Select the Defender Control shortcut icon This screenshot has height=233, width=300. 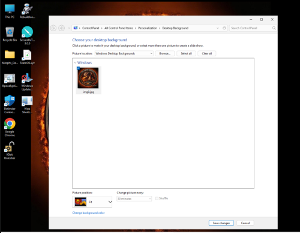coord(10,104)
